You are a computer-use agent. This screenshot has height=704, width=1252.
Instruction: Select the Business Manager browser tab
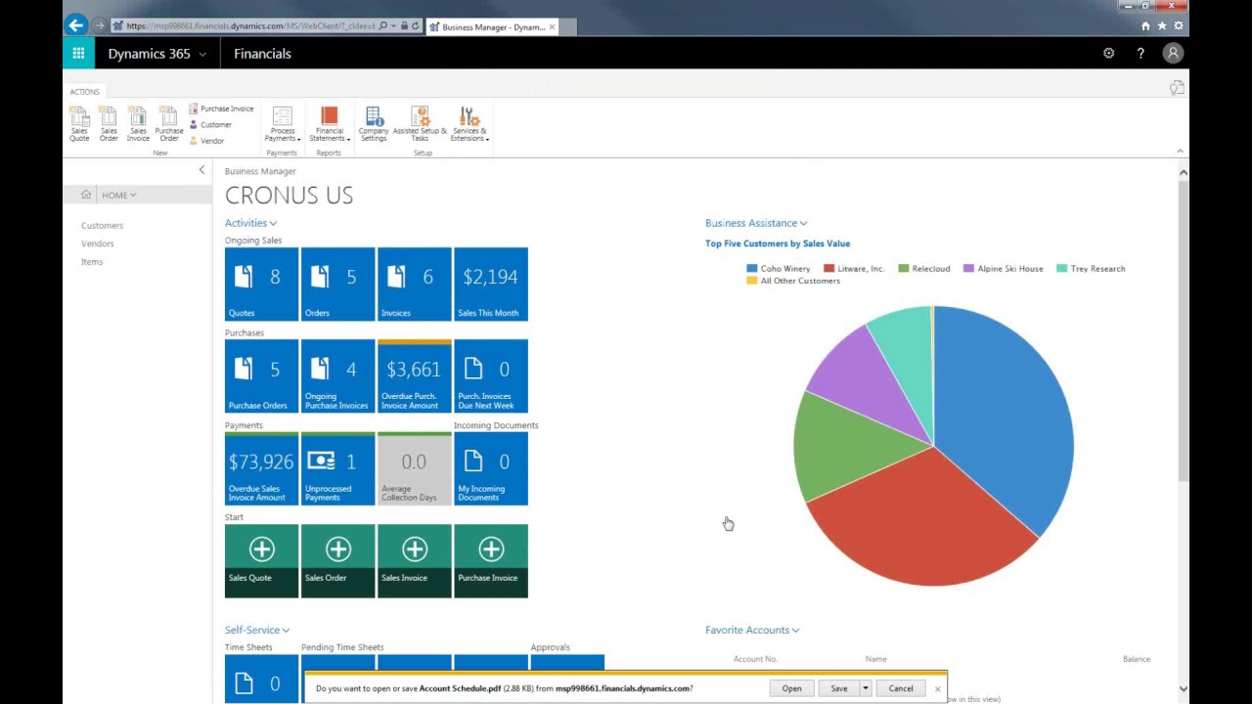(492, 26)
